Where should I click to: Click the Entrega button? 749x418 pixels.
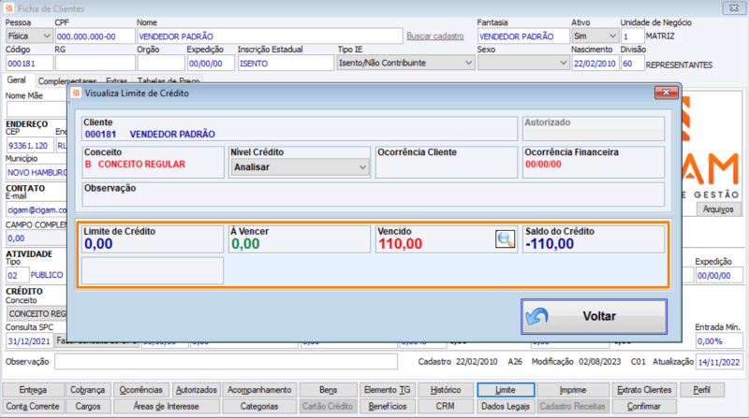(x=33, y=390)
